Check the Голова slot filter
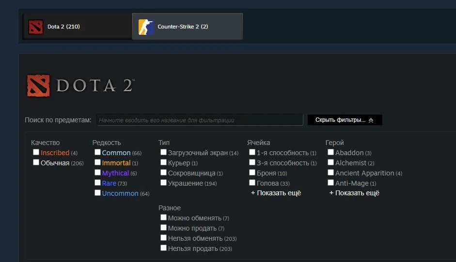456x262 pixels. 252,183
